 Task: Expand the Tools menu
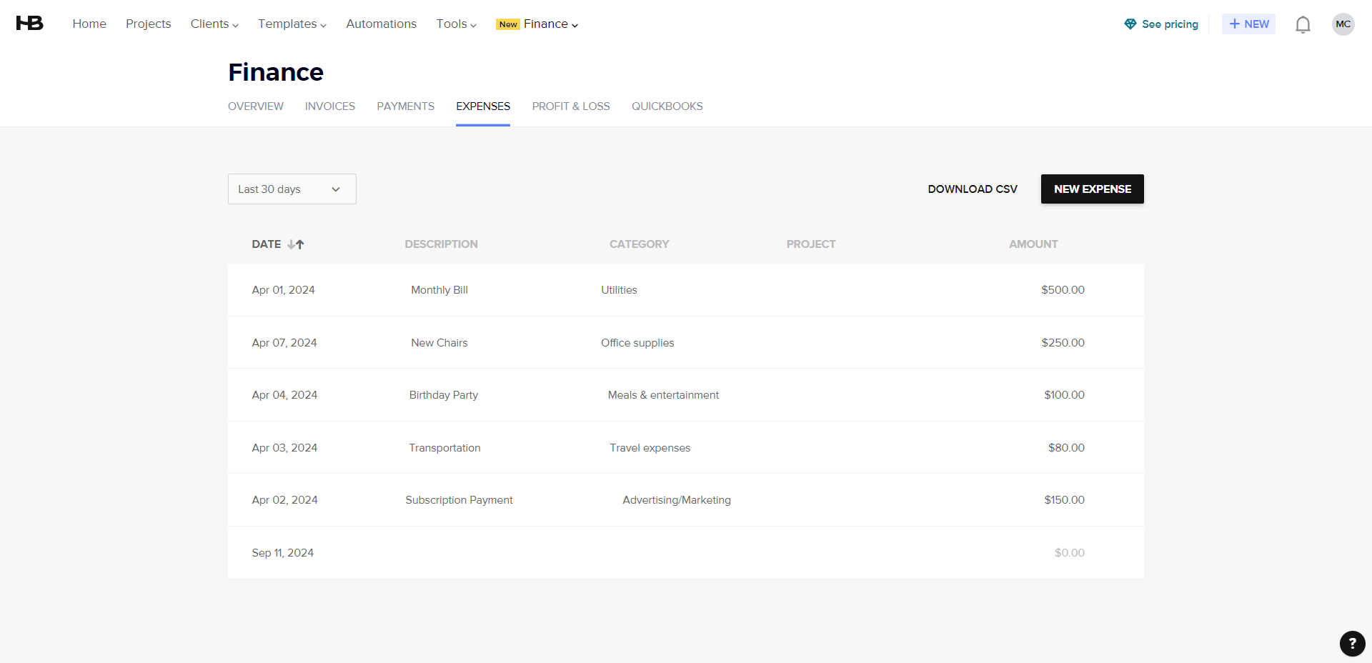point(455,24)
